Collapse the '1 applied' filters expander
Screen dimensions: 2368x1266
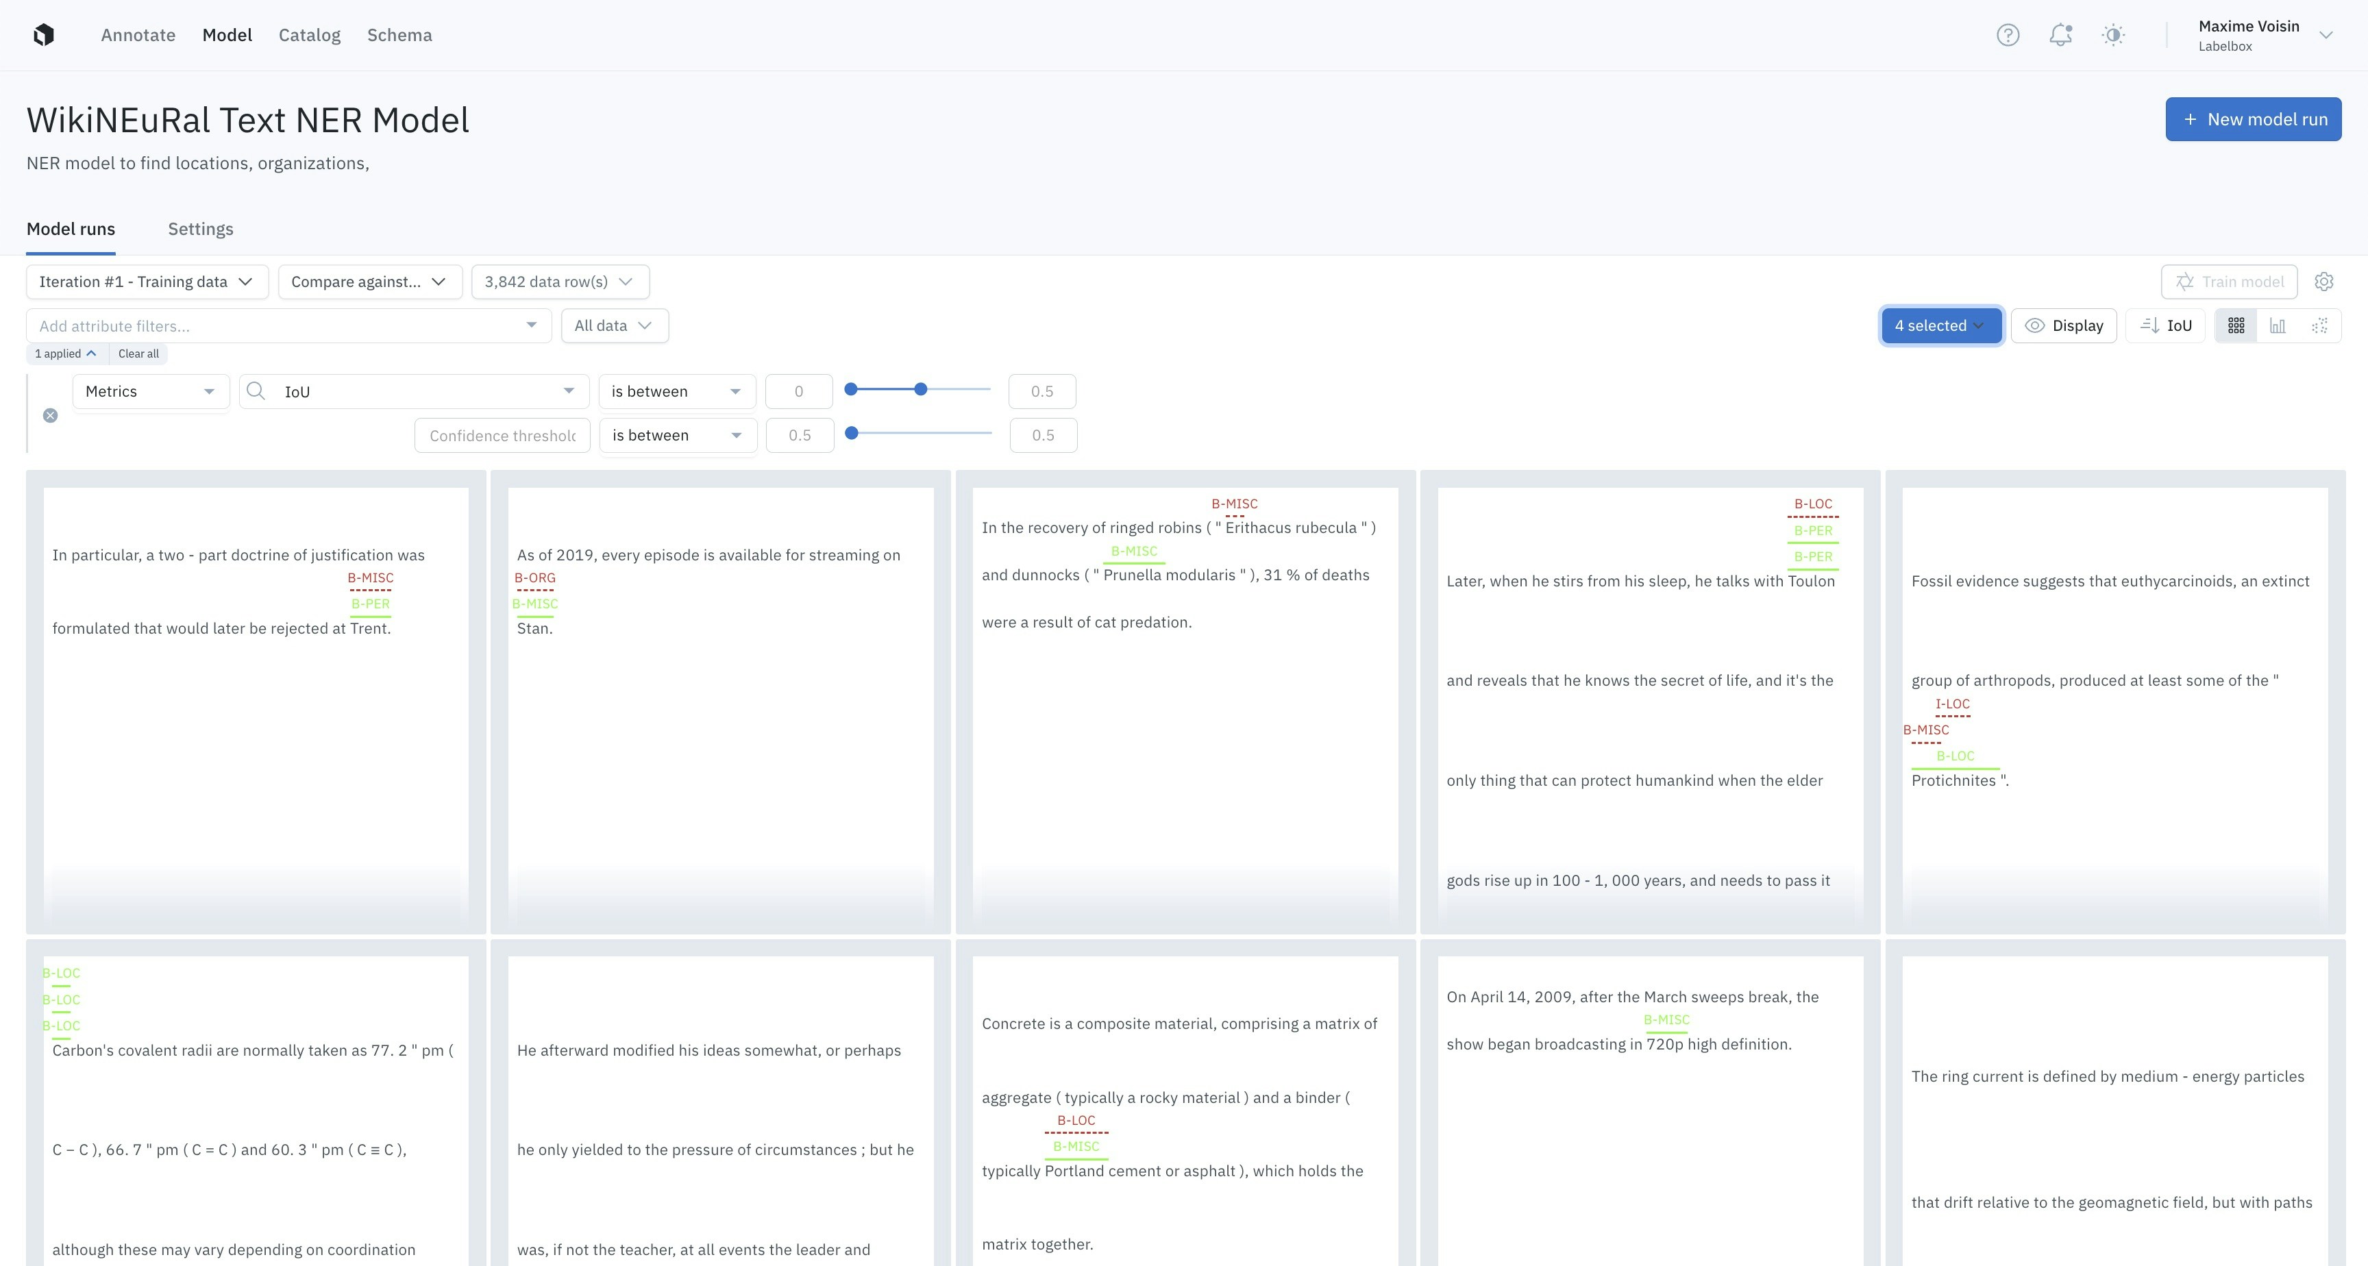66,354
